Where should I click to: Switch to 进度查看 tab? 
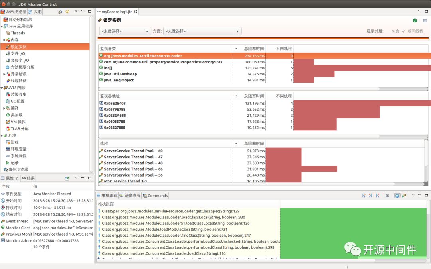[130, 195]
